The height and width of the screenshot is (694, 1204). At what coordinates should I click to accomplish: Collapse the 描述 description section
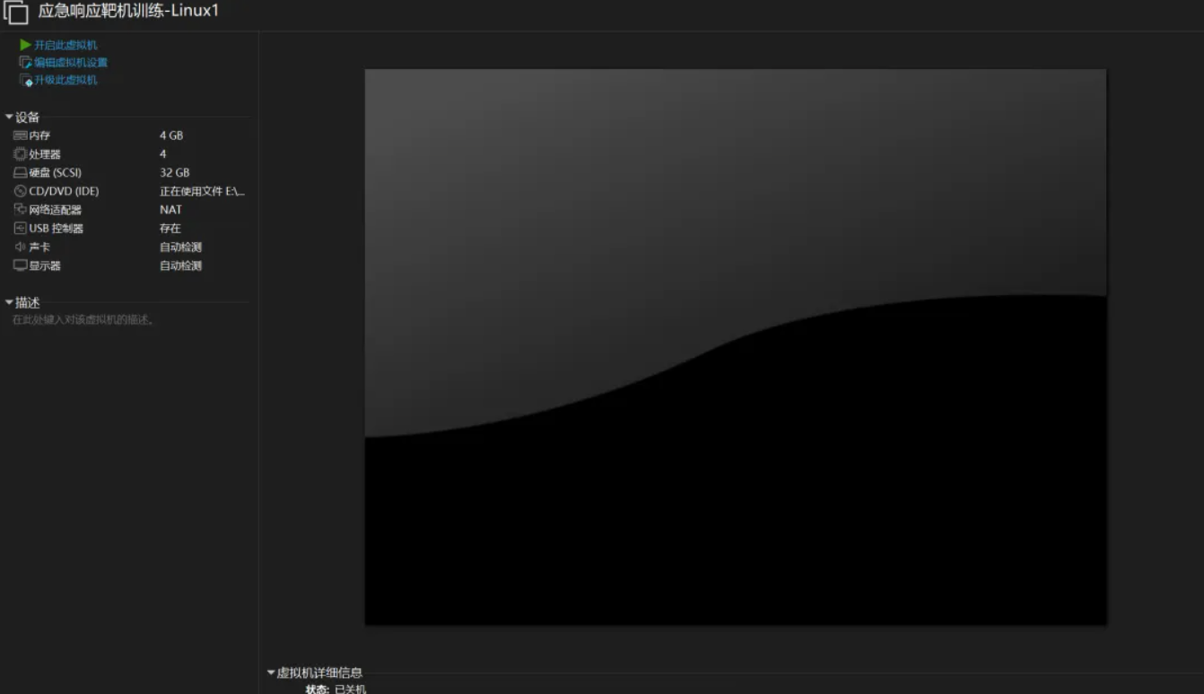[x=9, y=303]
